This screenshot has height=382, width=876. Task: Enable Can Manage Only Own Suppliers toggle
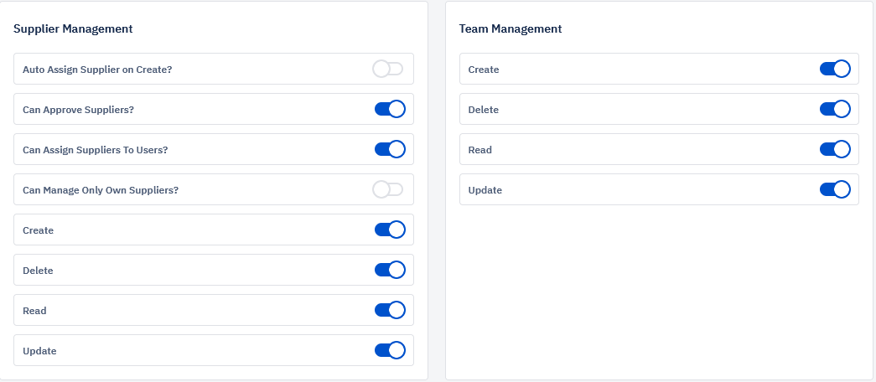click(x=388, y=190)
